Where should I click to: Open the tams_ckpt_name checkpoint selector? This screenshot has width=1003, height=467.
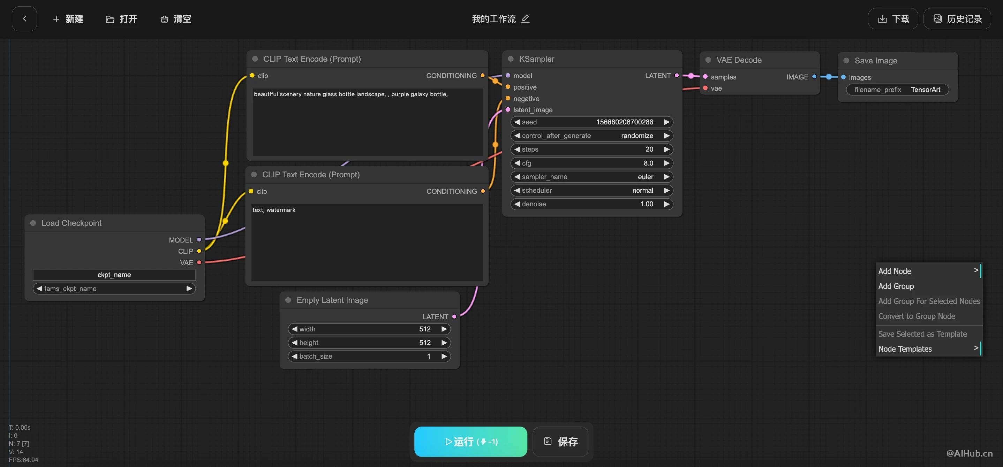(114, 288)
